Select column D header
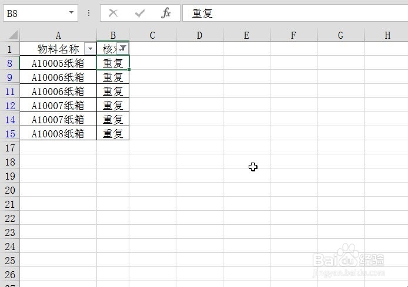The width and height of the screenshot is (408, 287). point(199,35)
